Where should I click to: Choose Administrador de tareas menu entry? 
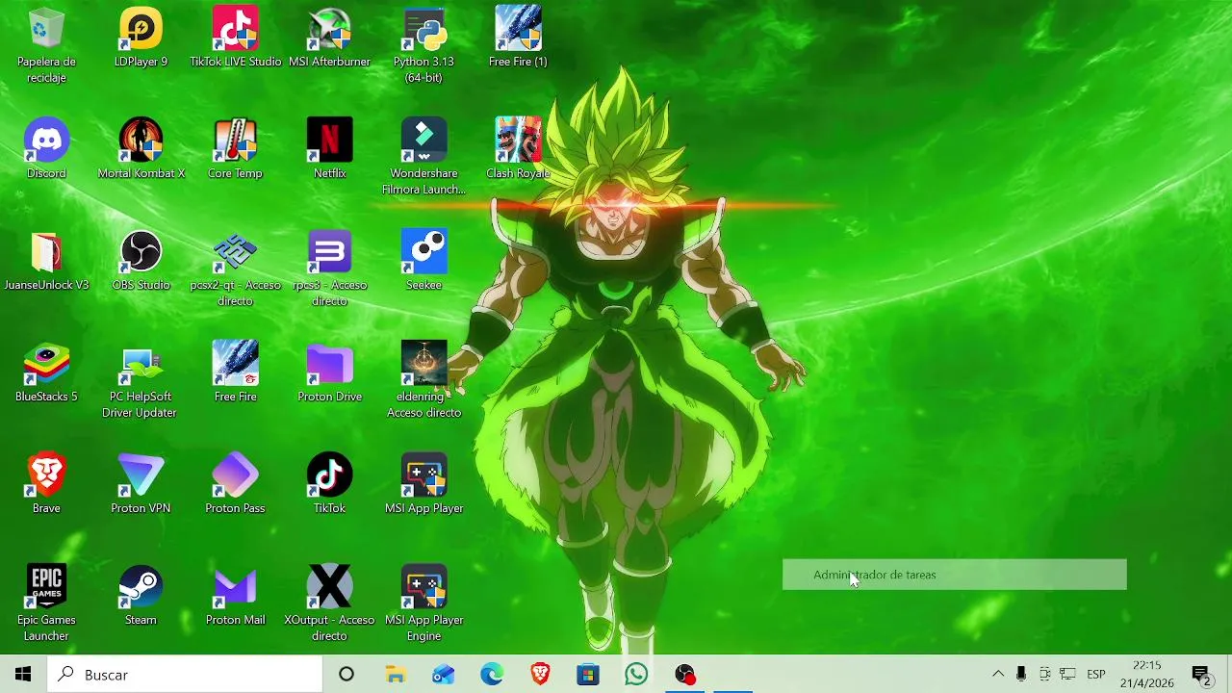pyautogui.click(x=954, y=575)
